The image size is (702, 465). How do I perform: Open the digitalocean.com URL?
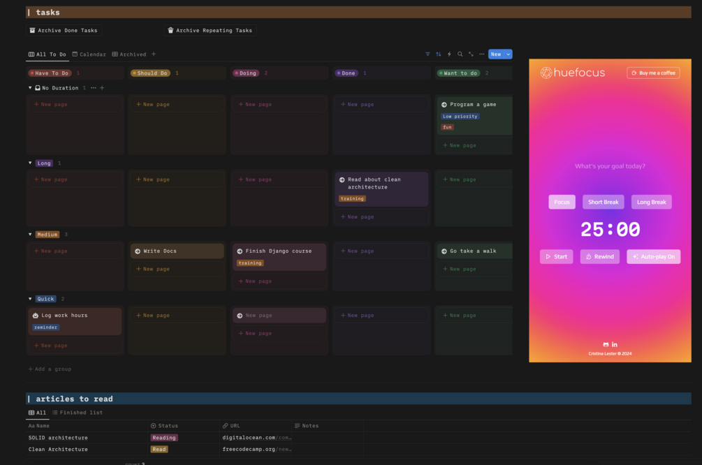(x=256, y=438)
